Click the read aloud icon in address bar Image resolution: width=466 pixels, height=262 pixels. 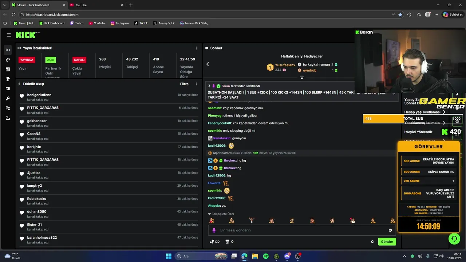394,15
